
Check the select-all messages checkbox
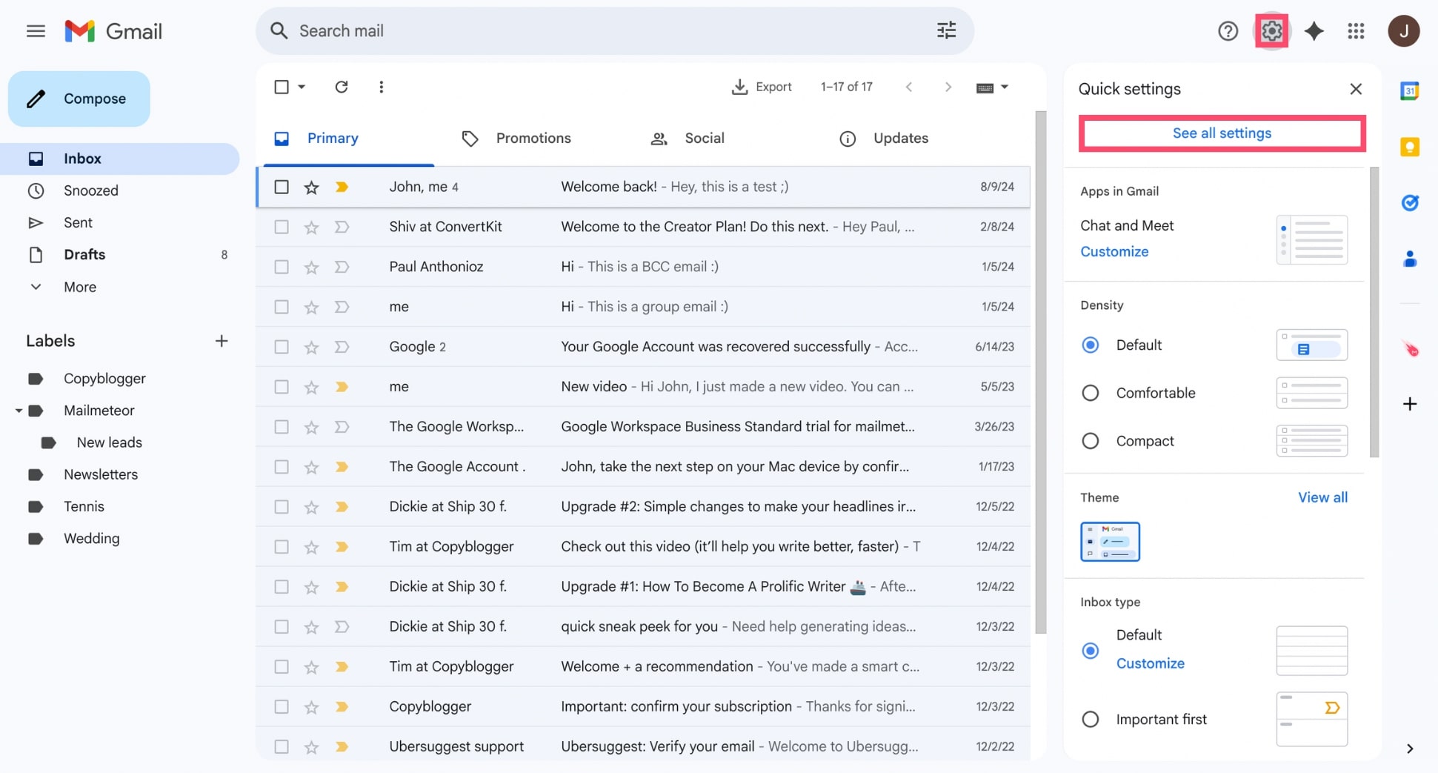coord(282,87)
